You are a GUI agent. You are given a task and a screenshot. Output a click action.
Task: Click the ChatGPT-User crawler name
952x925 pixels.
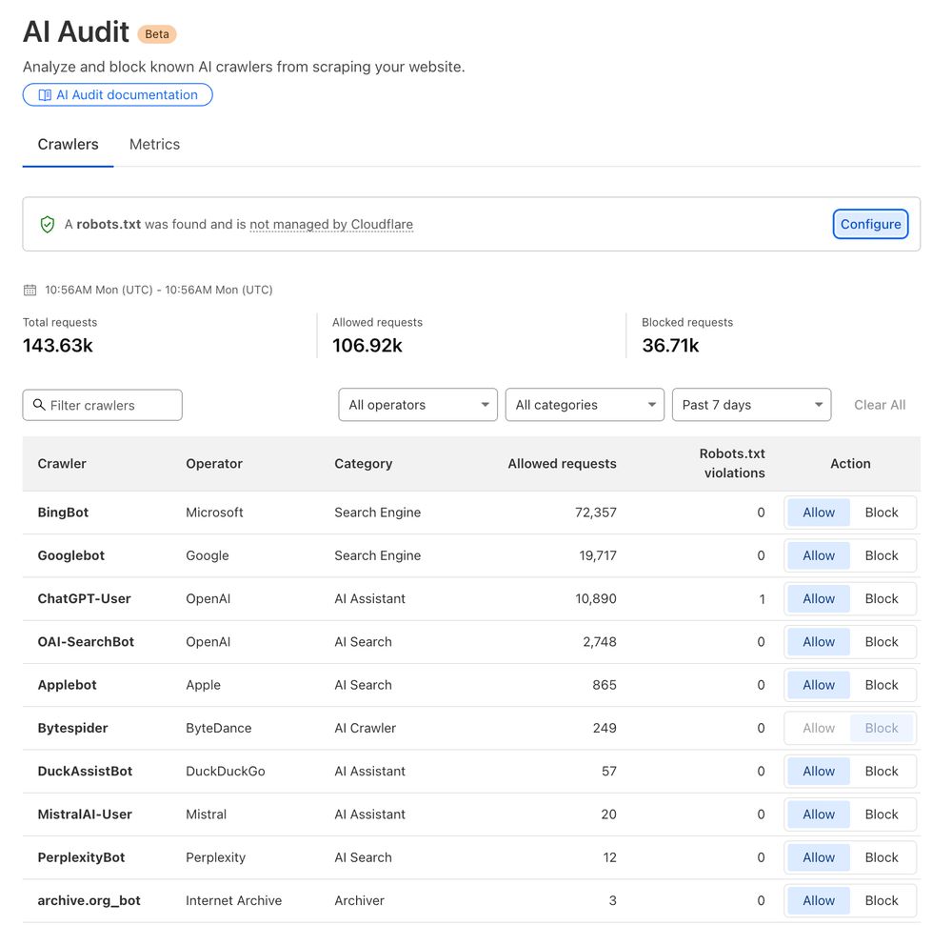[x=85, y=599]
